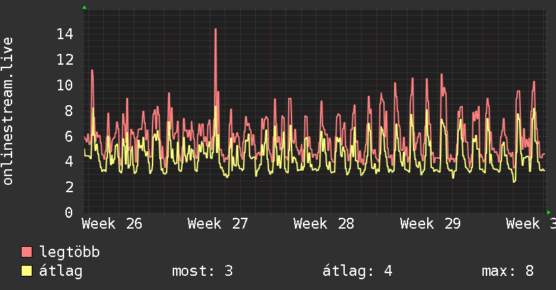Click the onlinestream.live vertical axis title
Image resolution: width=556 pixels, height=290 pixels.
point(8,111)
